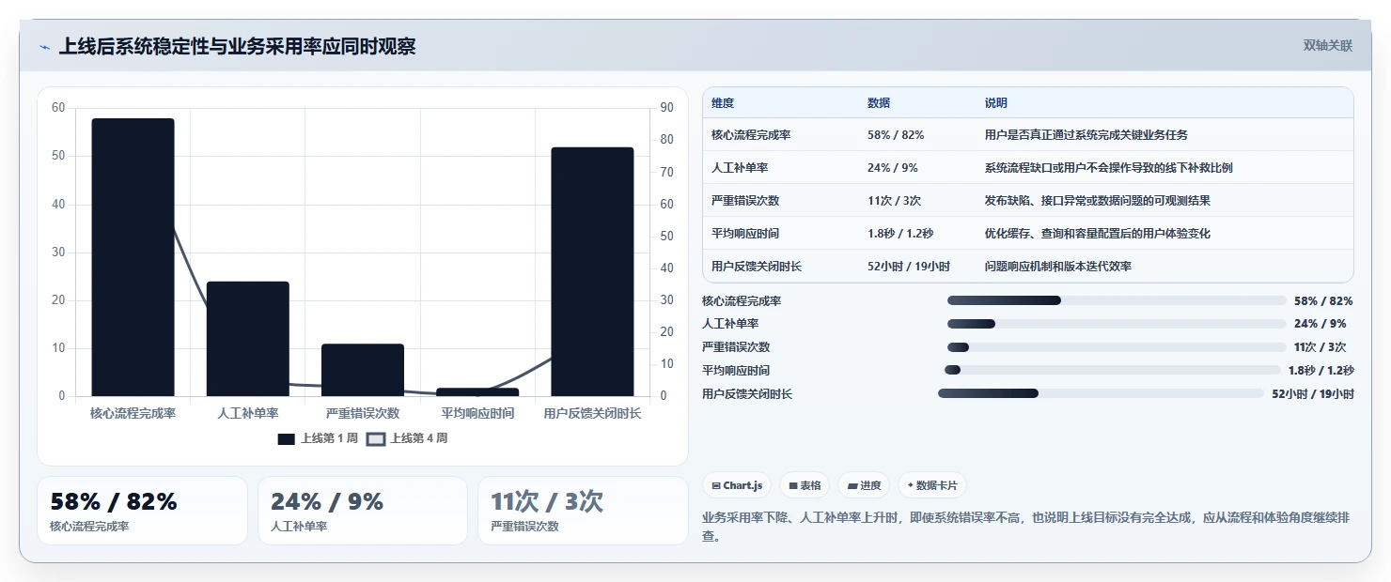Click 问题响应机制和版本迭代效率 description cell

tap(1058, 267)
